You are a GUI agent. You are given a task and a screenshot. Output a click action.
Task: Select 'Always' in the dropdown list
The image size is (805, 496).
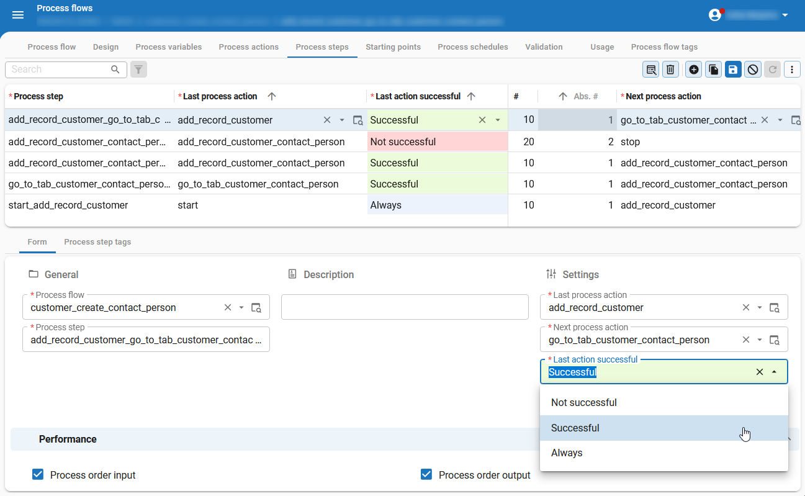click(x=567, y=453)
